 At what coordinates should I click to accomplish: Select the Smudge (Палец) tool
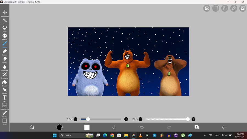[5, 60]
